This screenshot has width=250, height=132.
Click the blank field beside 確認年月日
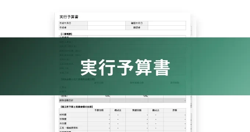[167, 23]
